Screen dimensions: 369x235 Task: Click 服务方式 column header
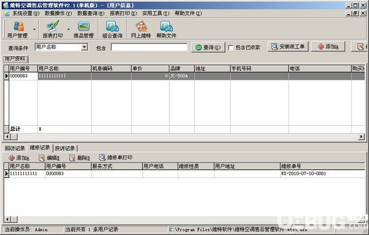click(116, 166)
